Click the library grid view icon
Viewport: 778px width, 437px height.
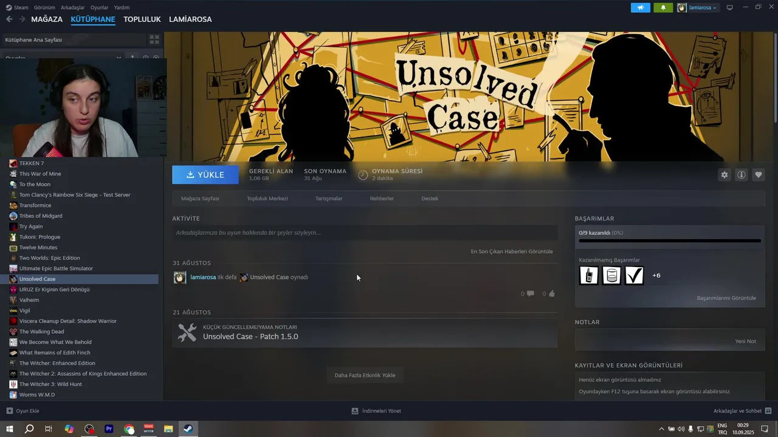coord(154,39)
